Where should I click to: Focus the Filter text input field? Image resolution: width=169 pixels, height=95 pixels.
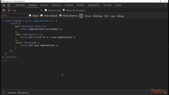pos(15,16)
